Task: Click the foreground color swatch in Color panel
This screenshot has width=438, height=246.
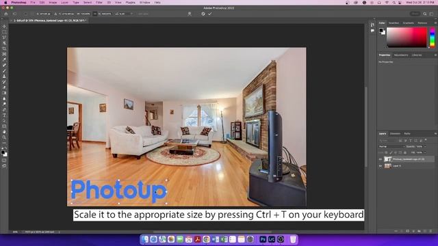Action: pyautogui.click(x=381, y=30)
